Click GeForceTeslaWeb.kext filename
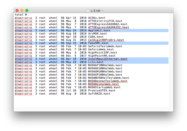Viewport: 187px width, 131px height. [x=105, y=46]
